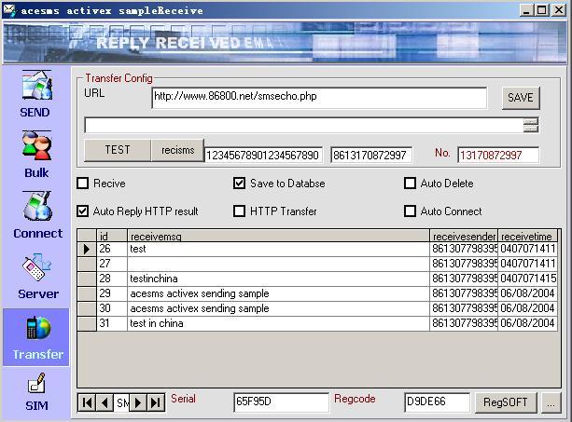Click the id column header
The width and height of the screenshot is (572, 422).
[x=112, y=237]
